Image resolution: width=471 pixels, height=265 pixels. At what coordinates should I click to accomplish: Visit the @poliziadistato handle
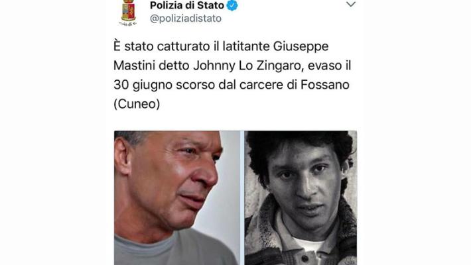tap(186, 19)
